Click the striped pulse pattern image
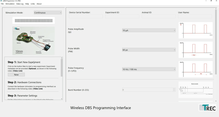219x117 pixels. [34, 20]
